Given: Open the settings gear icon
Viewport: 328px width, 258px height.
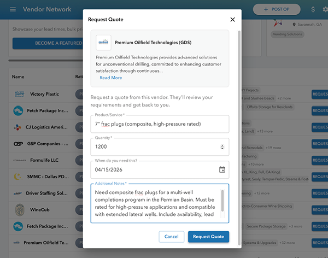Looking at the screenshot, I should [325, 9].
